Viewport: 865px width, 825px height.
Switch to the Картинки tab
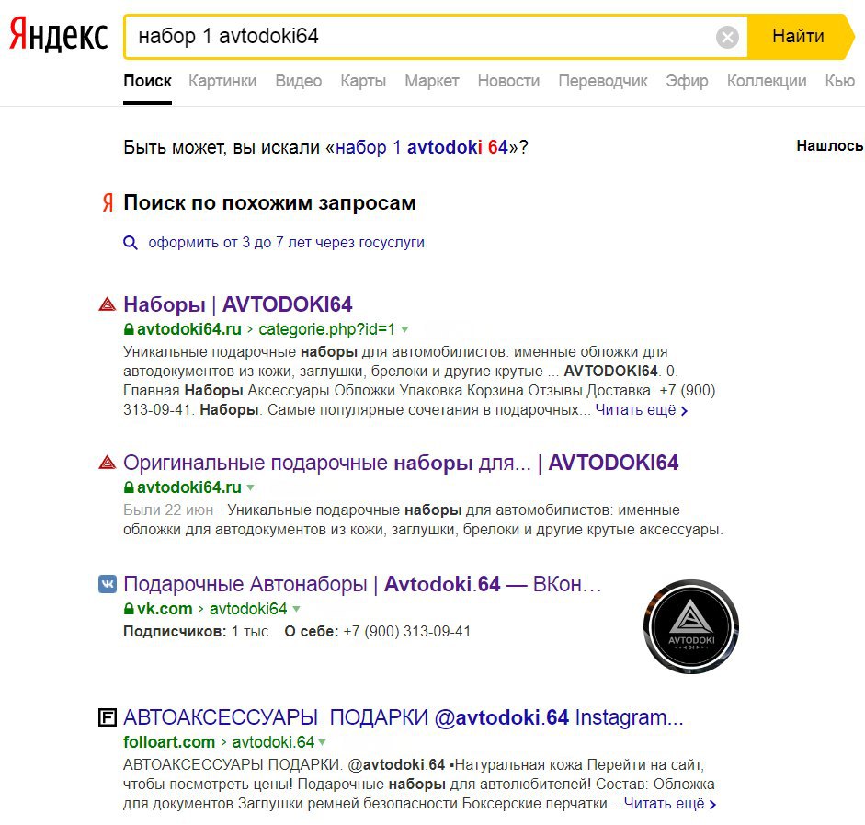coord(222,81)
